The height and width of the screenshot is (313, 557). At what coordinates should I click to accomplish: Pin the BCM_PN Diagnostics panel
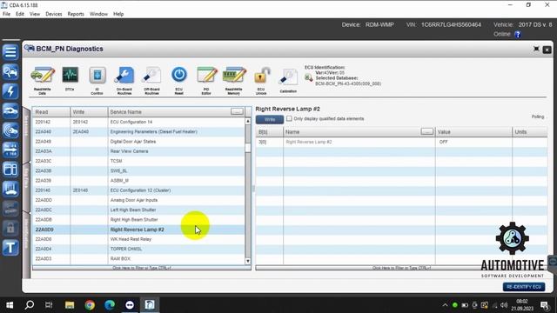[x=536, y=49]
